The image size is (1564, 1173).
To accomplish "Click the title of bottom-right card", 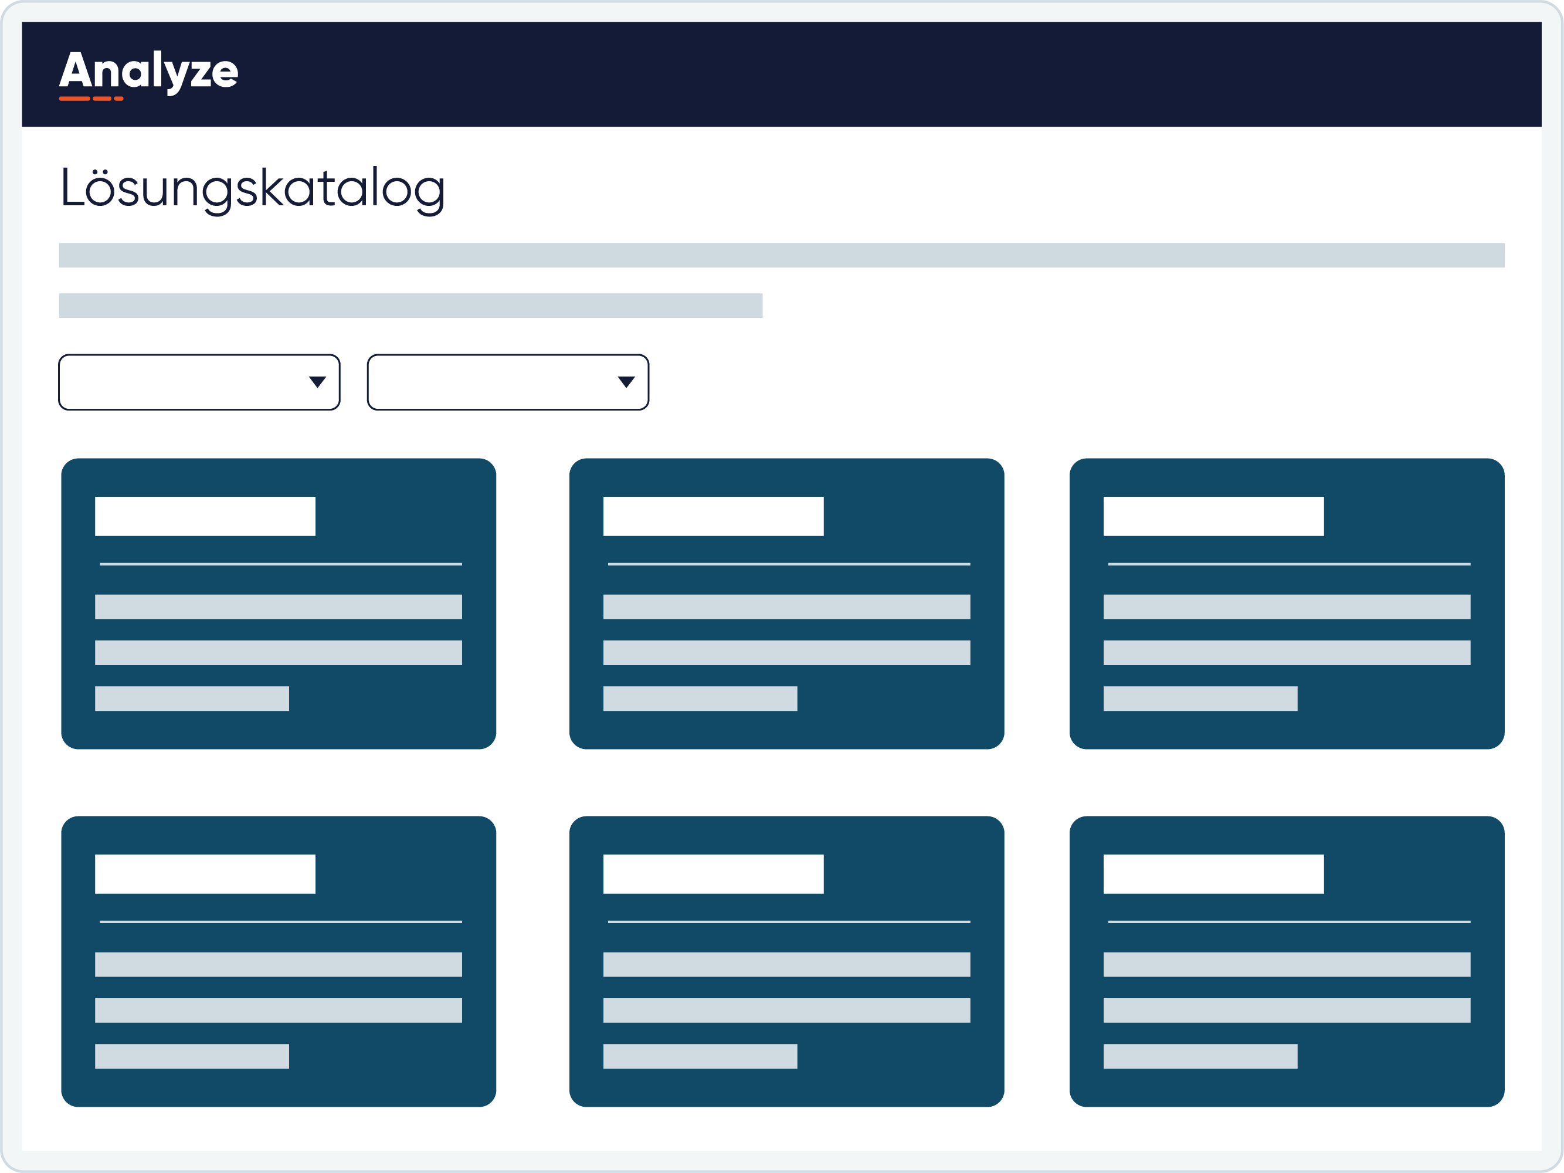I will [x=1213, y=874].
